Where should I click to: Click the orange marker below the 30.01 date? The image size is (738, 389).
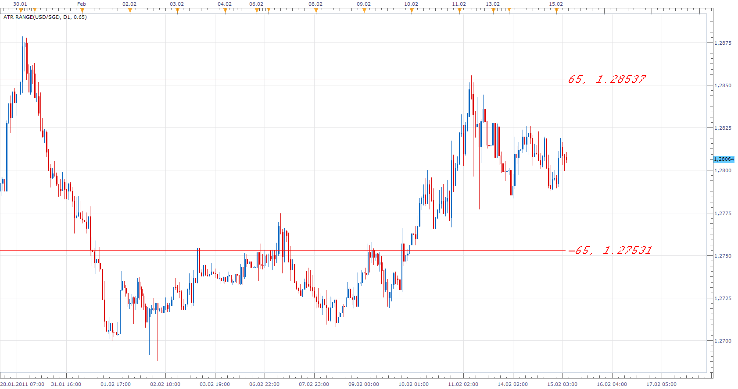[x=21, y=11]
